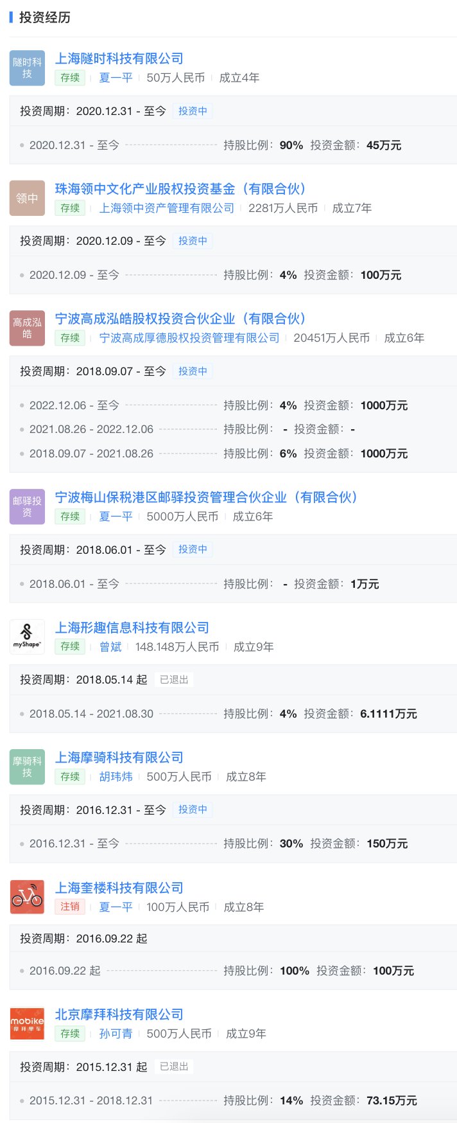Click the myShape logo icon
The width and height of the screenshot is (457, 1123).
point(27,637)
